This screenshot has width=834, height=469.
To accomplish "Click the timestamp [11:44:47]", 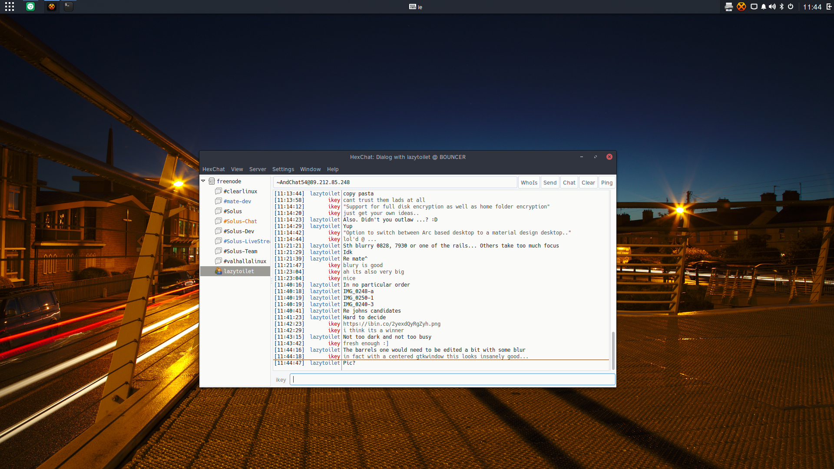I will tap(289, 363).
